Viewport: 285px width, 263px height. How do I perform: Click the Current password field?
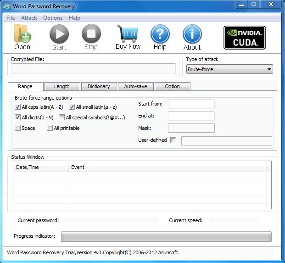coord(111,220)
